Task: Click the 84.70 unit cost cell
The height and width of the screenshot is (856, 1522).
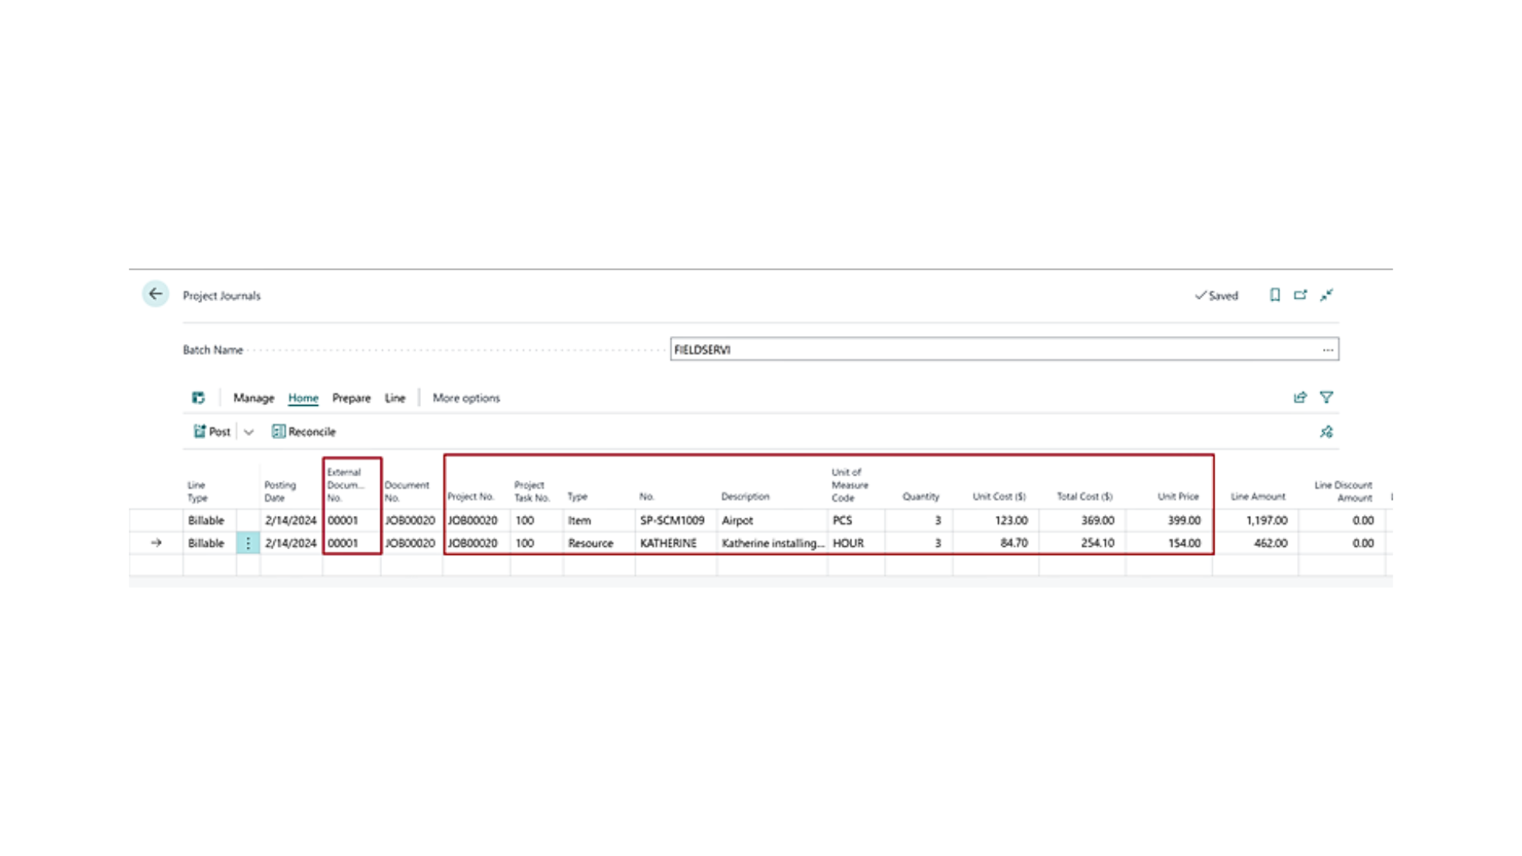Action: 996,543
